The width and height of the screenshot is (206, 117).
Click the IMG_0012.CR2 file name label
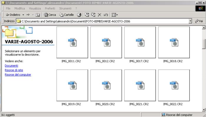[105, 61]
